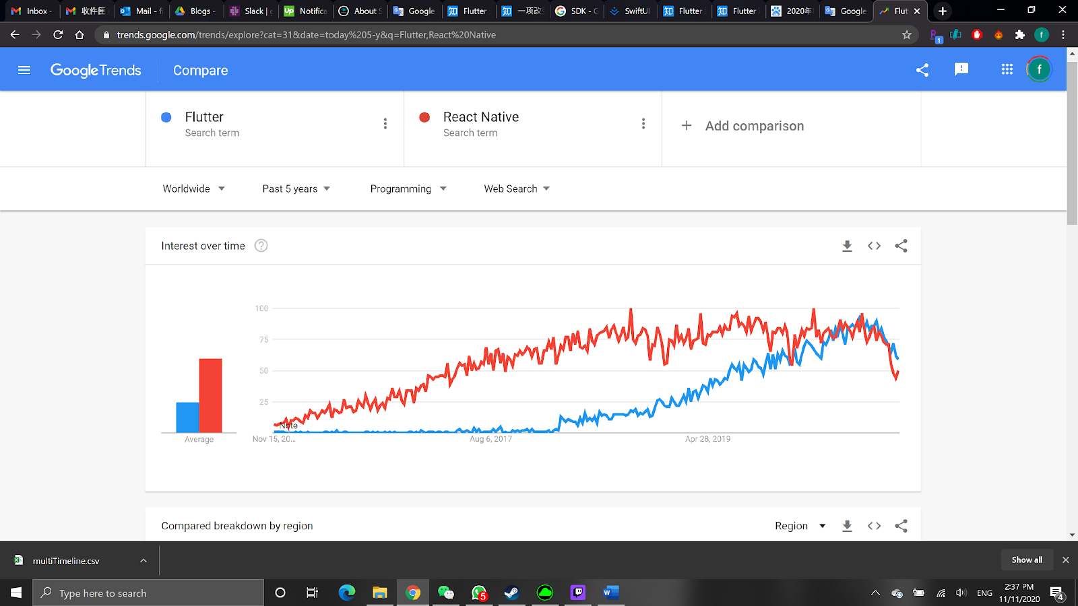Launch Steam from the taskbar
1078x606 pixels.
click(x=512, y=593)
